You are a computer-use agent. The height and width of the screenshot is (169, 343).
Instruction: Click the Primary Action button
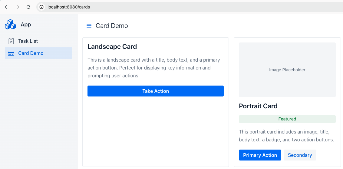(260, 155)
